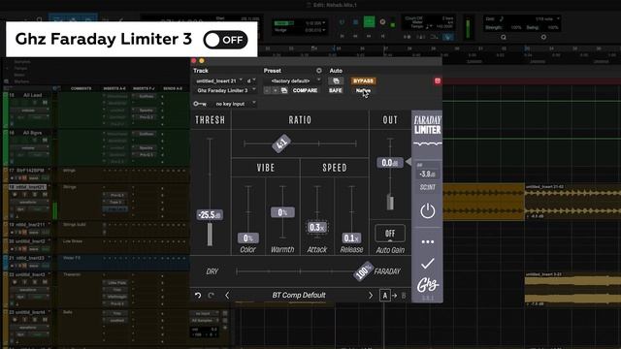Click the COMPARE button
The width and height of the screenshot is (621, 349).
coord(305,90)
